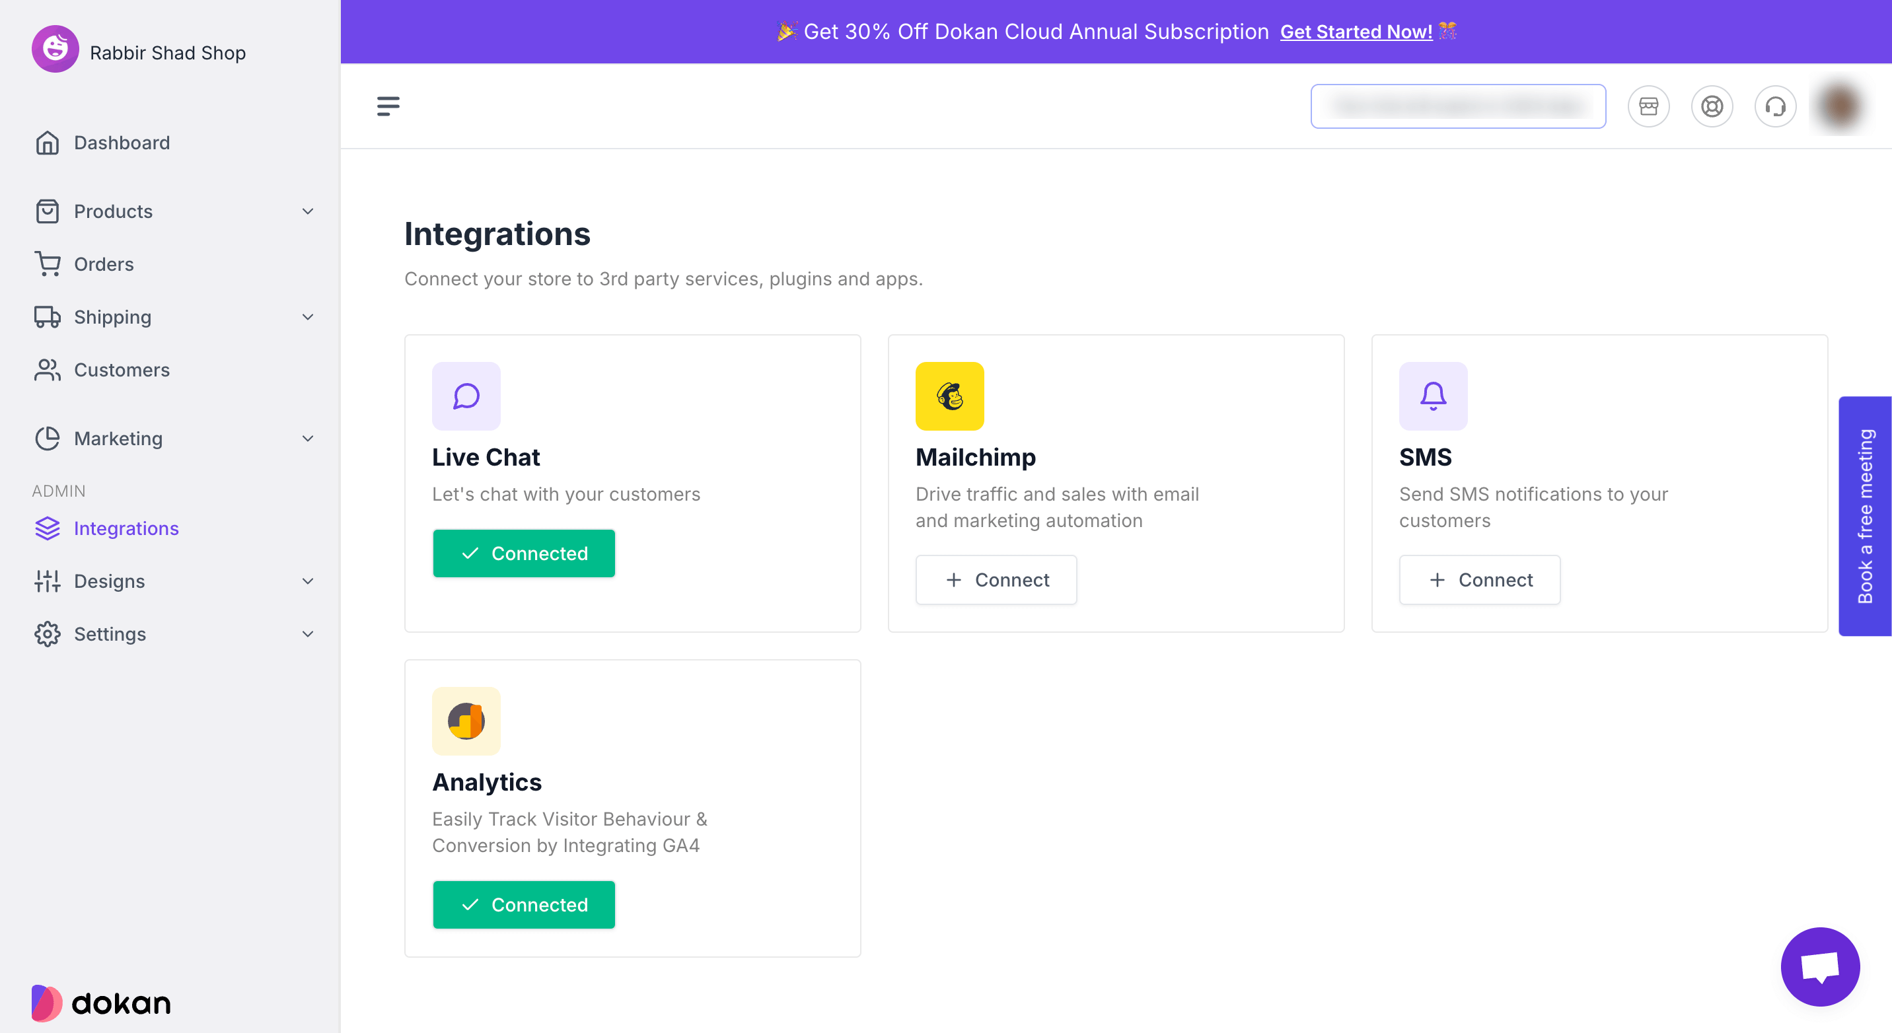The width and height of the screenshot is (1892, 1033).
Task: Open the Products menu label
Action: coord(113,211)
